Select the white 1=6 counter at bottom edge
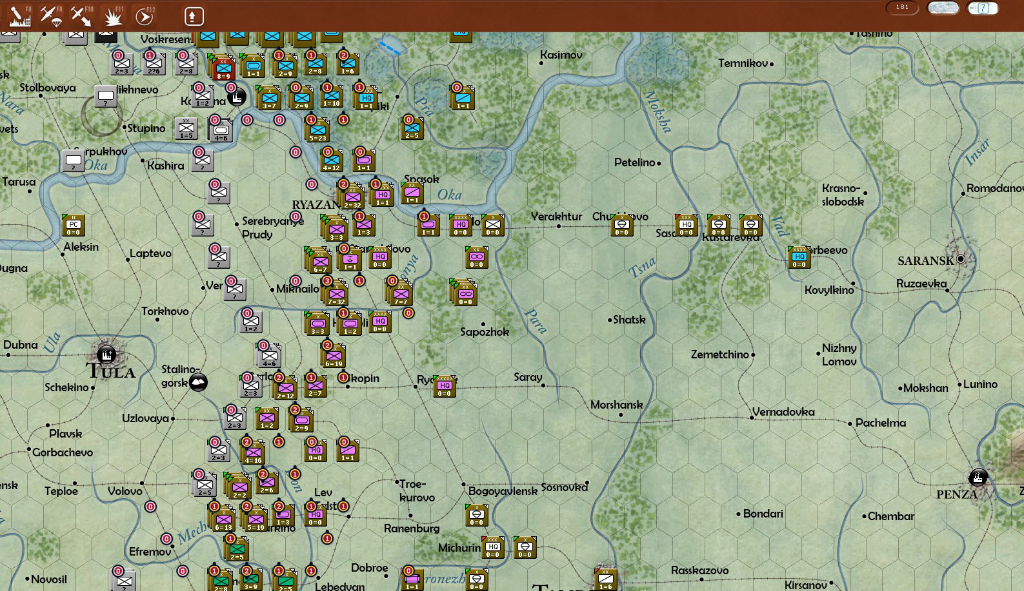 pyautogui.click(x=605, y=579)
